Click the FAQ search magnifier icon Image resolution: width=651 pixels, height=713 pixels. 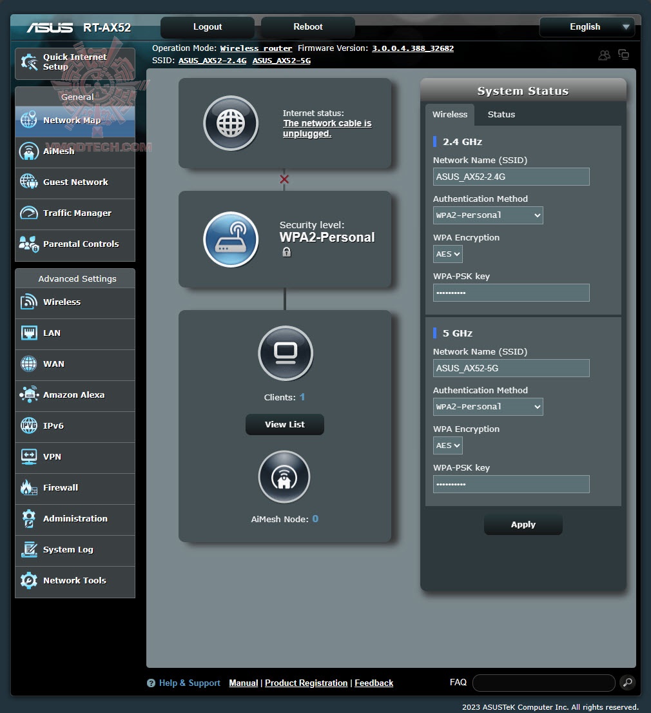coord(627,683)
